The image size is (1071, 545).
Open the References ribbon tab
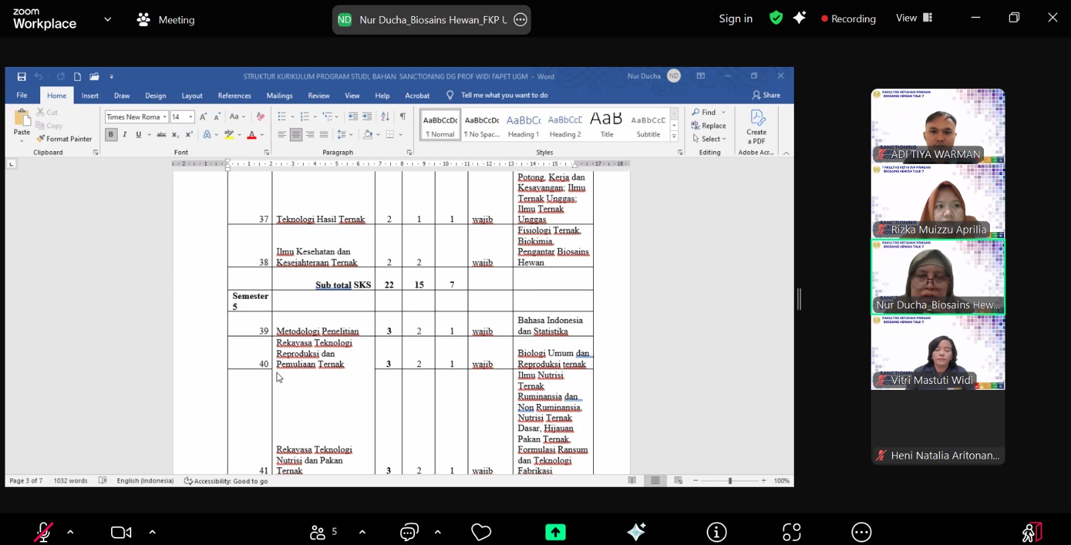[234, 96]
